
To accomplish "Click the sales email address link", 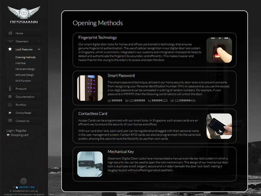I will point(25,191).
